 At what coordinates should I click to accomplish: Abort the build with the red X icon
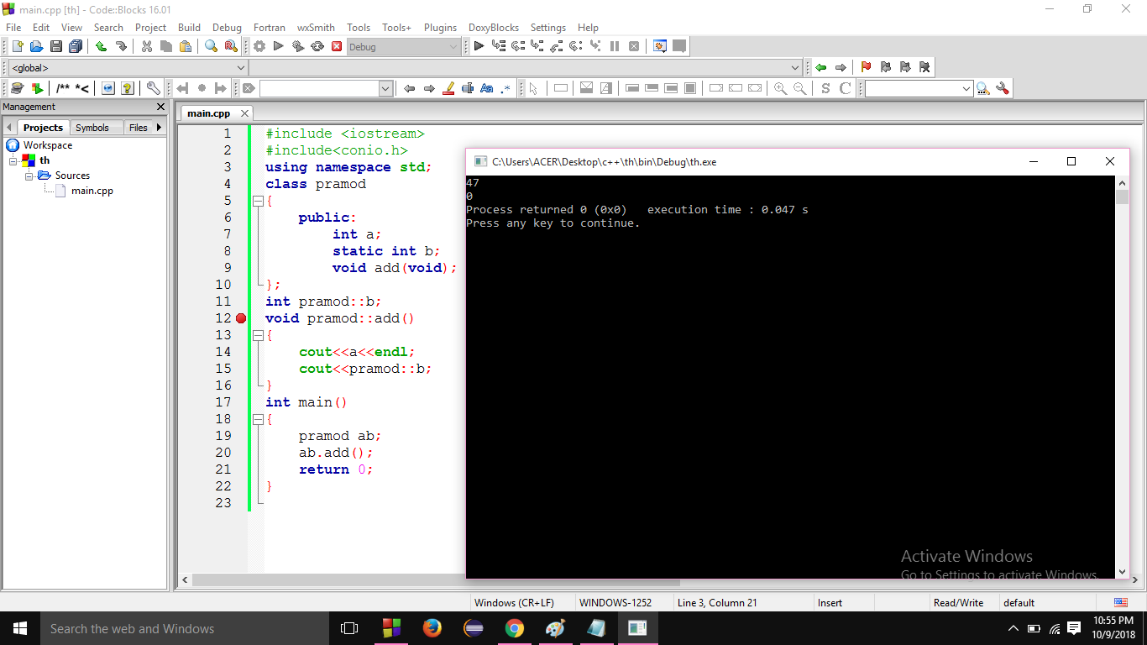coord(337,46)
